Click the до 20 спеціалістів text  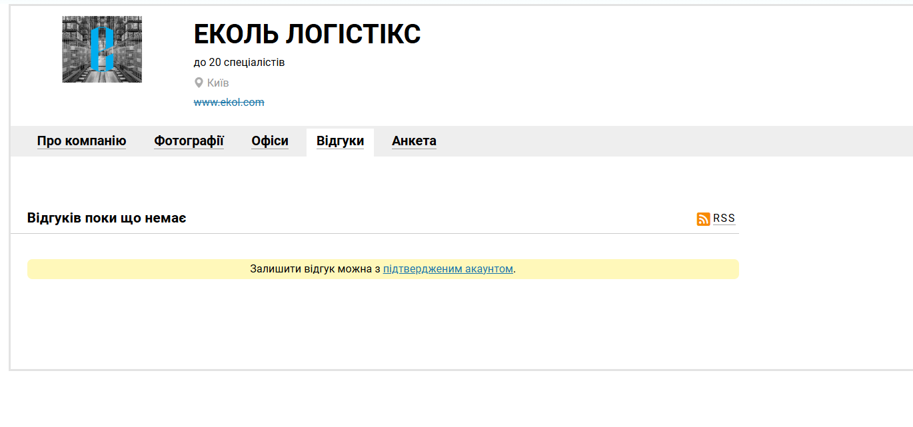pyautogui.click(x=239, y=63)
